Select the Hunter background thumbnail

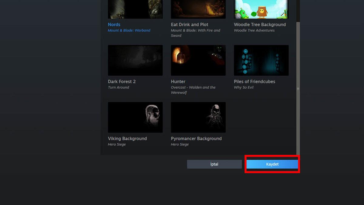(x=198, y=60)
